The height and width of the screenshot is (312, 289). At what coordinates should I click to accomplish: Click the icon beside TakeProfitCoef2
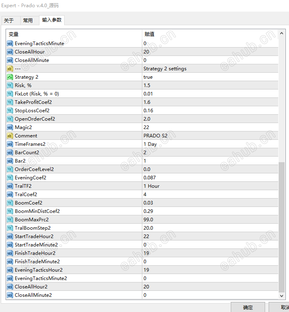click(x=10, y=102)
